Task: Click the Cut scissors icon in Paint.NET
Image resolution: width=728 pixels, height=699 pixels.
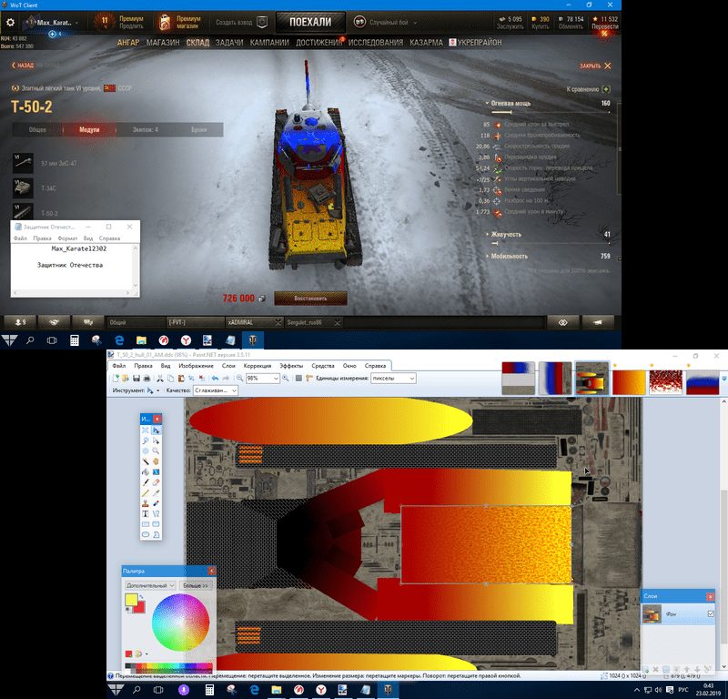Action: pos(159,378)
